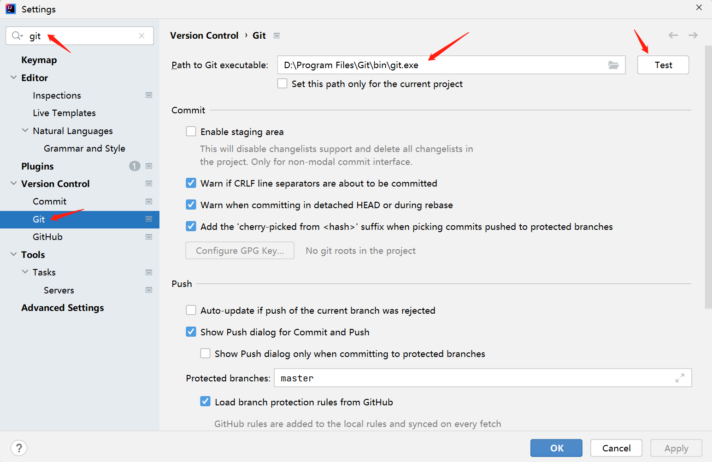
Task: Check Show Push dialog only for protected branches
Action: 205,353
